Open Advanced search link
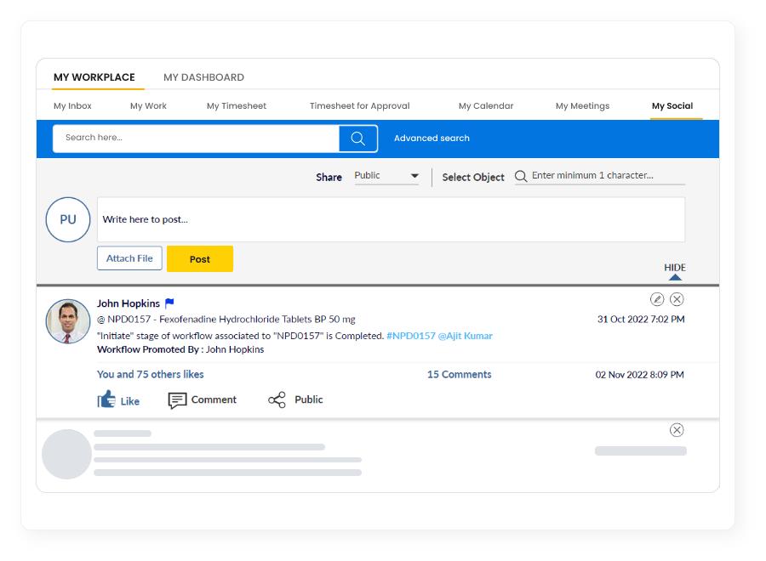The width and height of the screenshot is (766, 561). pos(432,139)
